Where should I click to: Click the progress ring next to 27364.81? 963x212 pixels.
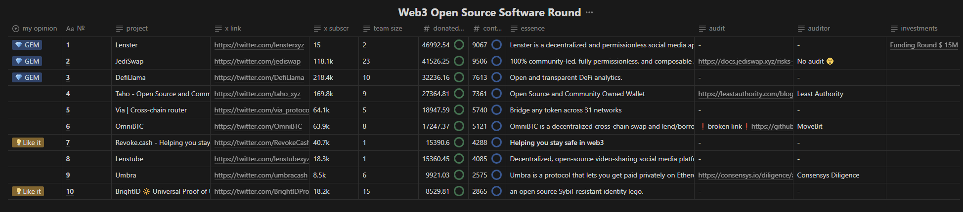(x=459, y=94)
